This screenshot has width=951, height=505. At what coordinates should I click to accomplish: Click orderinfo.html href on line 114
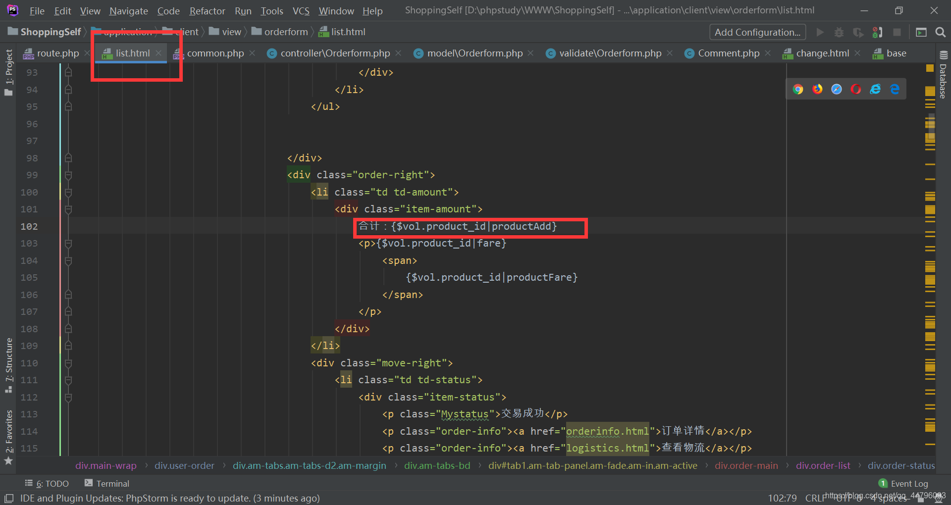[x=607, y=431]
